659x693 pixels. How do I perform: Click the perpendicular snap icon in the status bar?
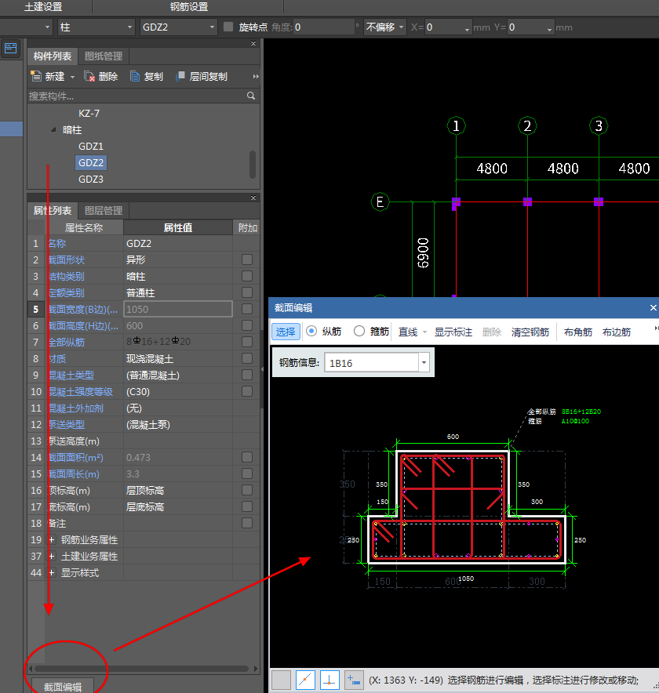pos(329,680)
